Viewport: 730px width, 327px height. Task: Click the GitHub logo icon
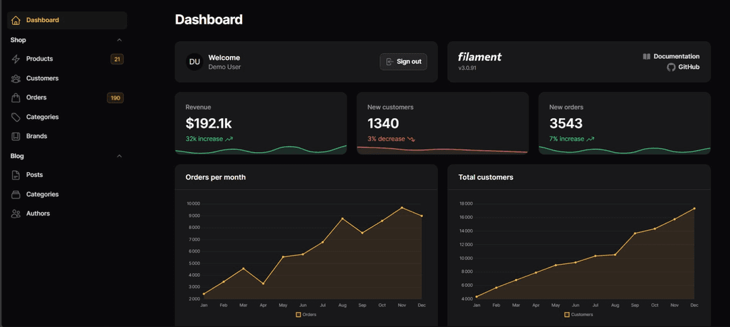tap(671, 68)
